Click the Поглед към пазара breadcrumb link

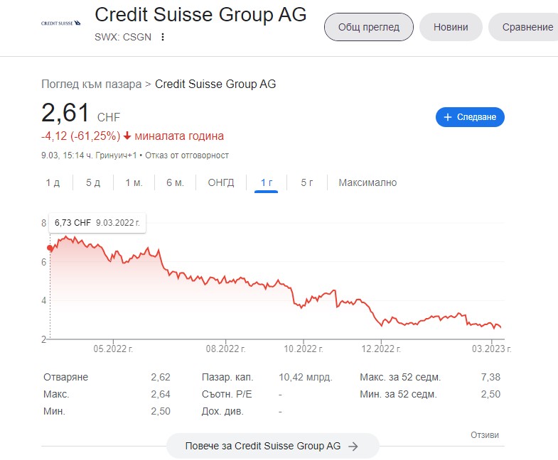[92, 84]
